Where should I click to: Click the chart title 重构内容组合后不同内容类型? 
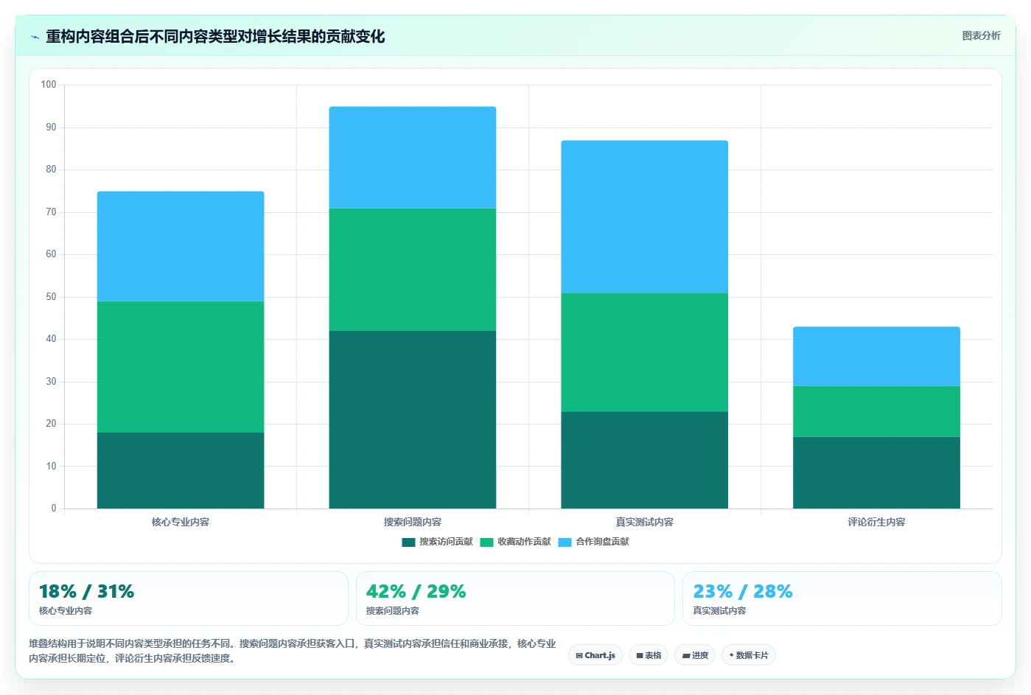tap(215, 37)
